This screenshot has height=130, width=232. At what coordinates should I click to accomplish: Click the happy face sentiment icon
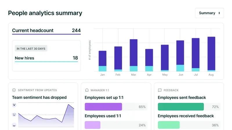[14, 105]
